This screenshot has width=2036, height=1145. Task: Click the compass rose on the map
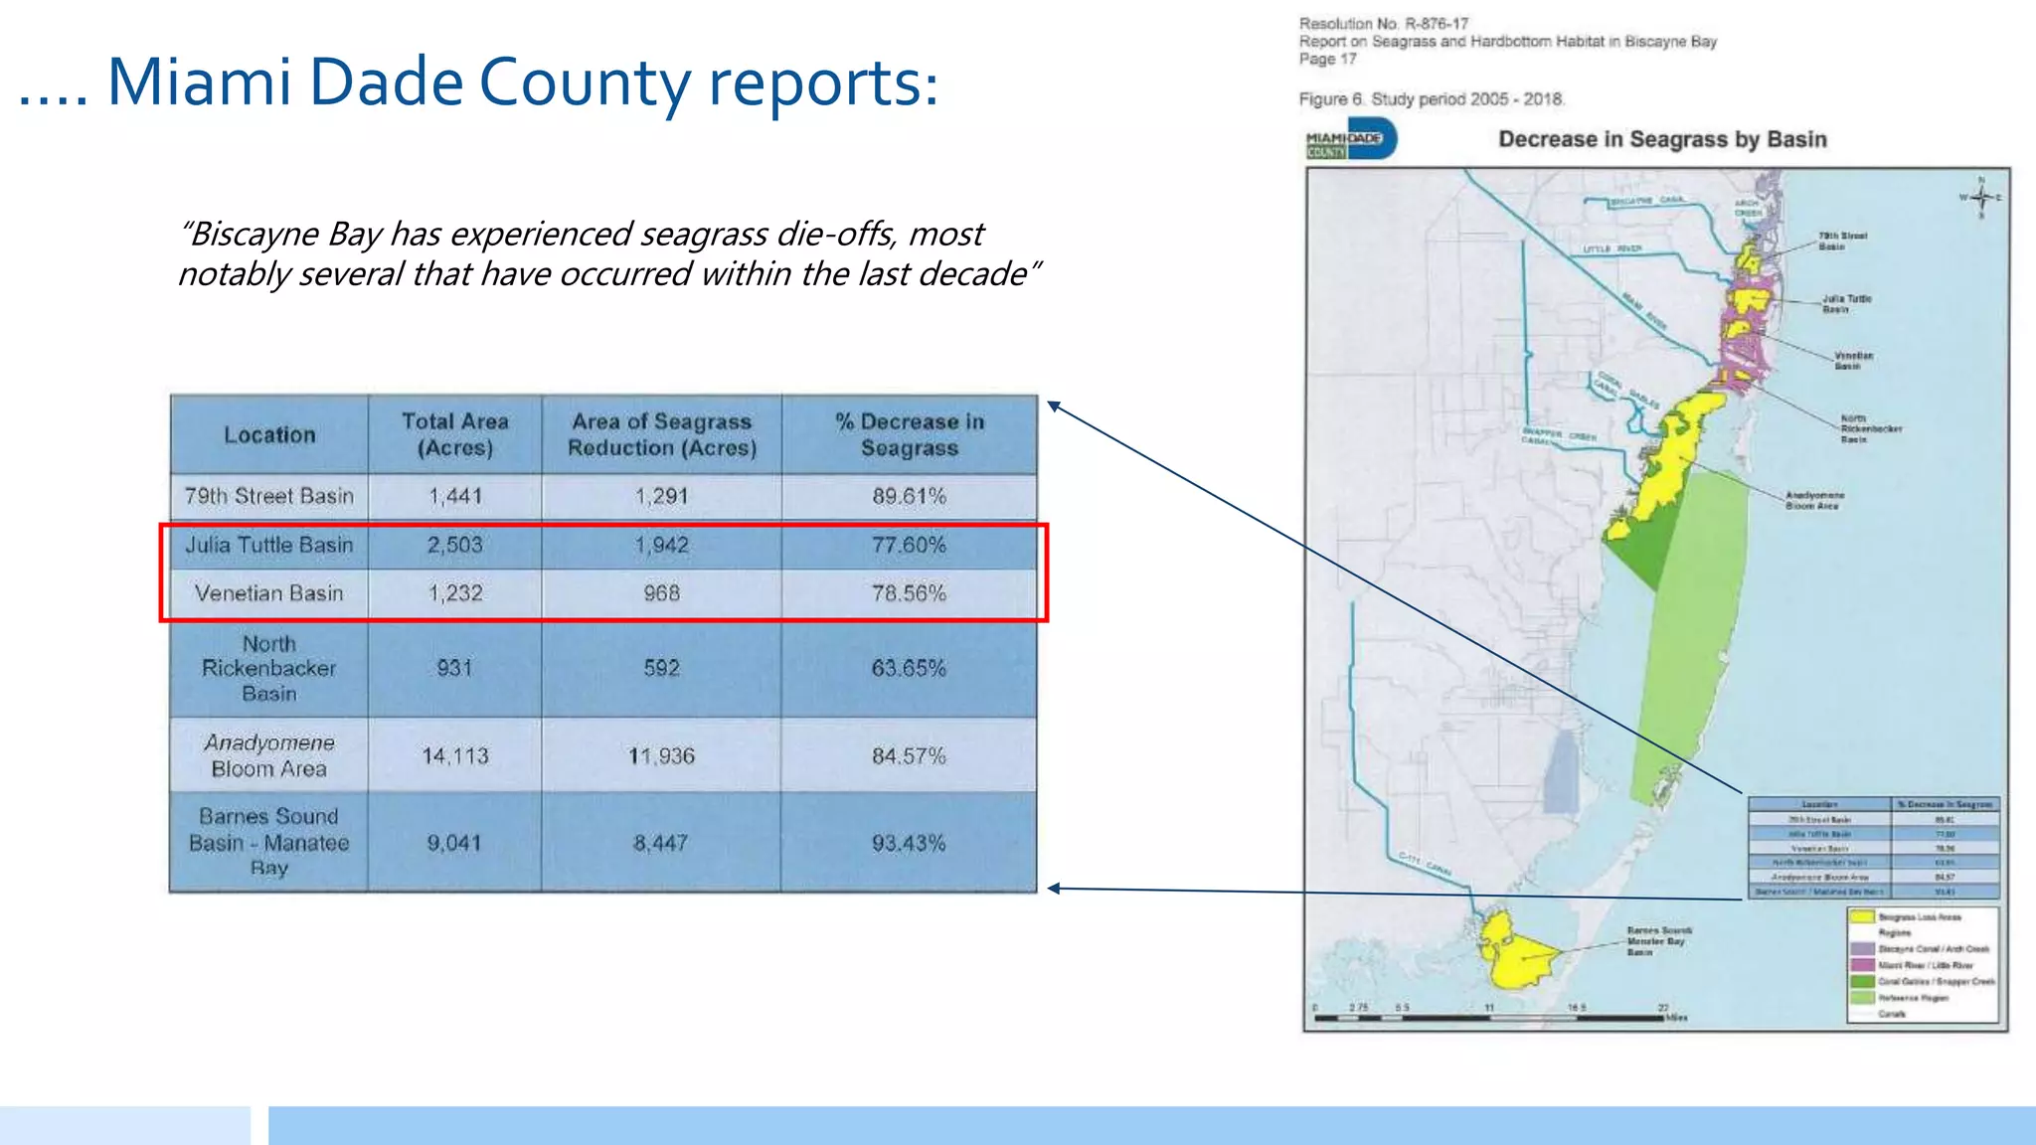click(1981, 197)
